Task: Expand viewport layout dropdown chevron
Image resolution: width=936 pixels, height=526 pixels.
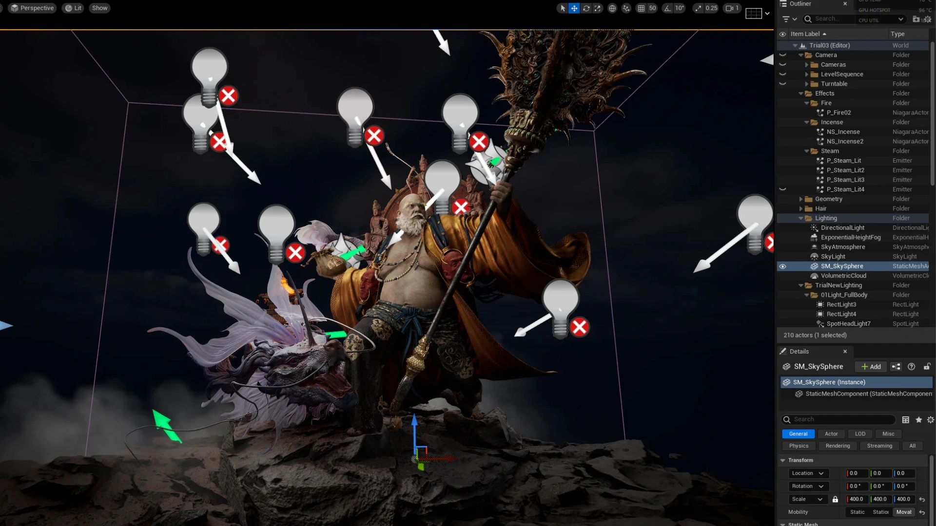Action: click(x=767, y=14)
